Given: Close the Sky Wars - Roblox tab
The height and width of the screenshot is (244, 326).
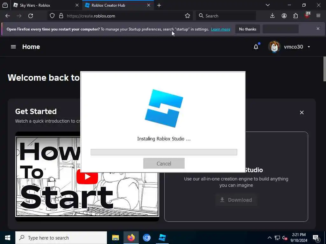Looking at the screenshot, I should 77,5.
